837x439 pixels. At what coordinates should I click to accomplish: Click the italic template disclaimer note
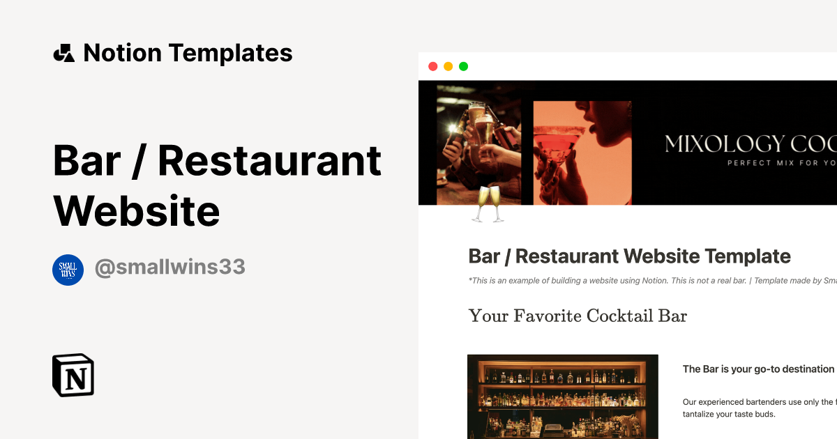(x=652, y=281)
